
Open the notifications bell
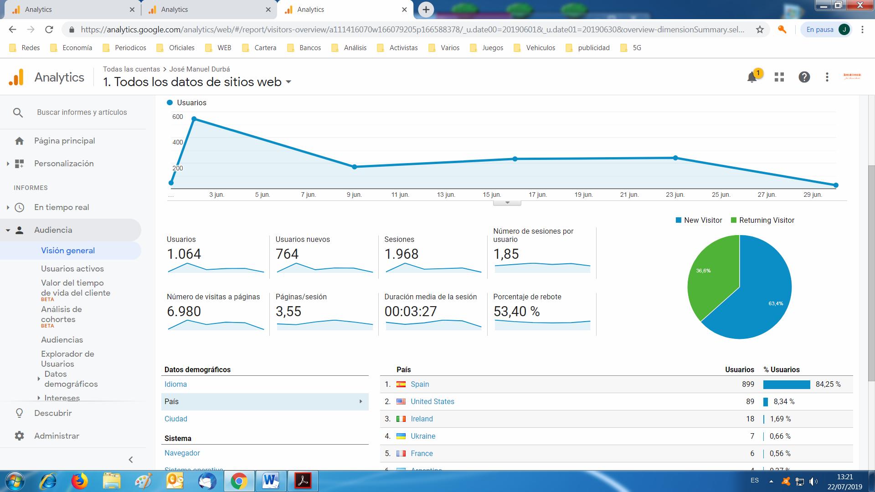pyautogui.click(x=752, y=77)
